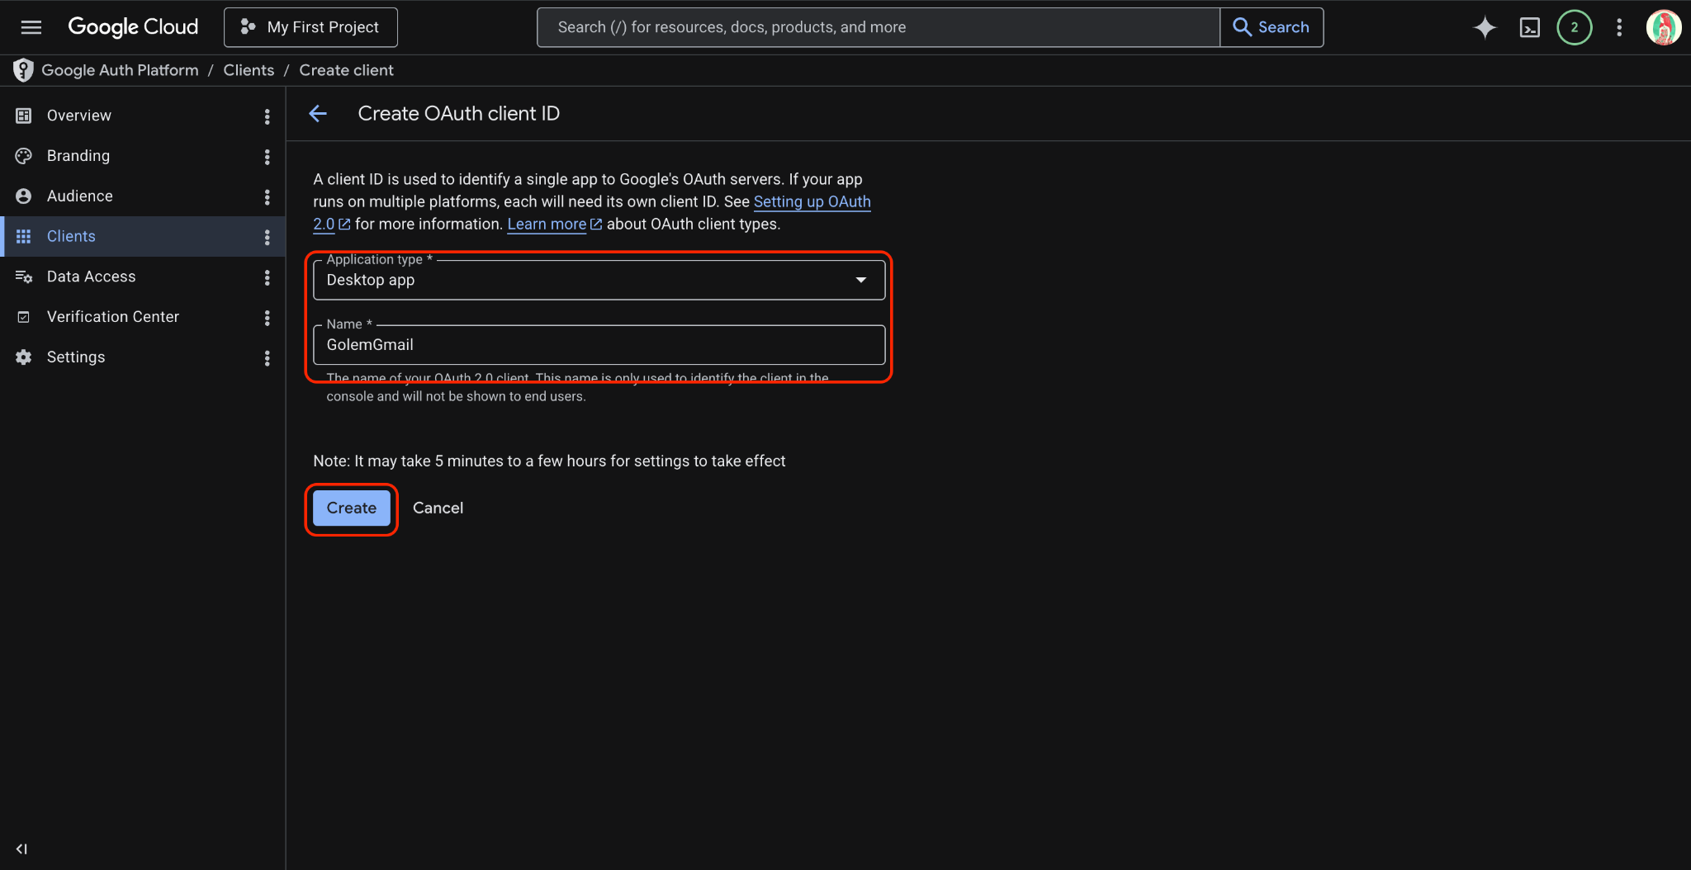Click the Data Access icon
Image resolution: width=1691 pixels, height=870 pixels.
coord(23,277)
